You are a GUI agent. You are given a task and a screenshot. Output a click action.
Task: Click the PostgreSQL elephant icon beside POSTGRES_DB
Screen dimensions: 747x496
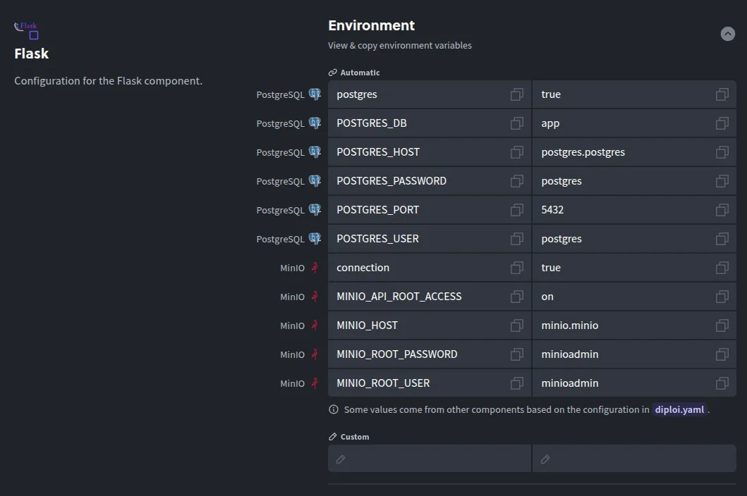point(315,123)
